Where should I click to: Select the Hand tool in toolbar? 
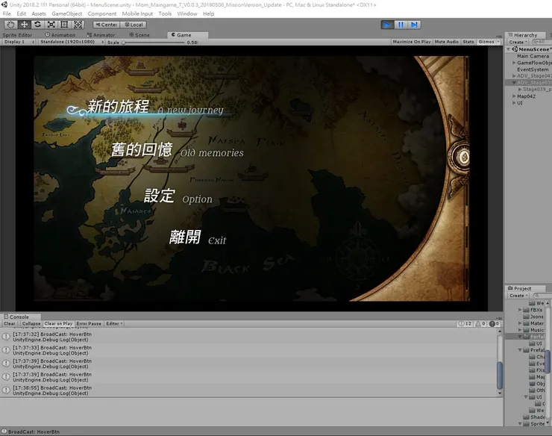coord(10,25)
